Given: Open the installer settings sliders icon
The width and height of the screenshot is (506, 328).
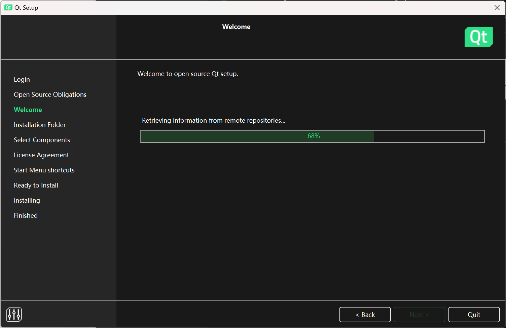Looking at the screenshot, I should [14, 315].
